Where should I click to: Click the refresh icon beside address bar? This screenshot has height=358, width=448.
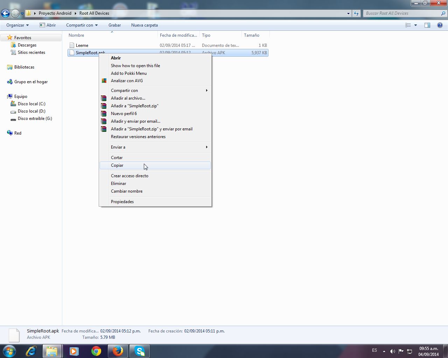point(356,13)
